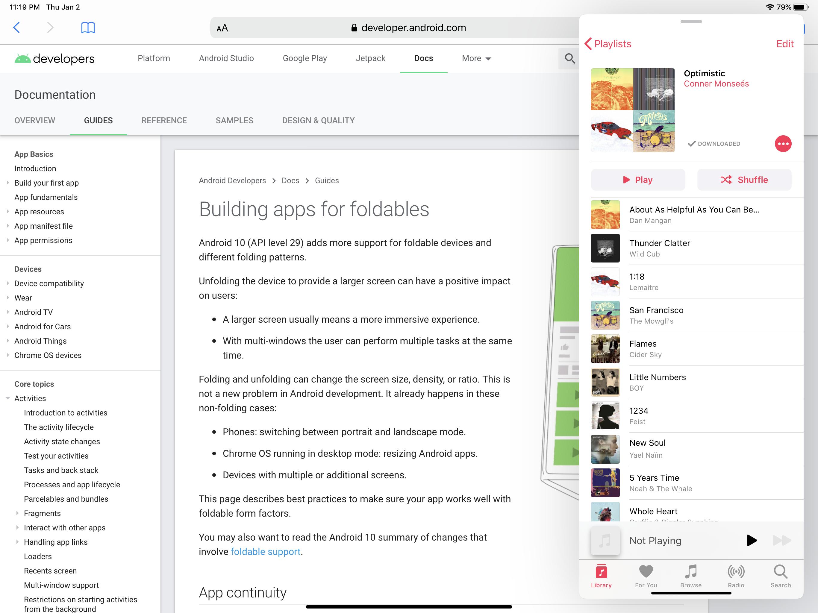Viewport: 818px width, 613px height.
Task: Open the For You heart tab
Action: pyautogui.click(x=646, y=576)
